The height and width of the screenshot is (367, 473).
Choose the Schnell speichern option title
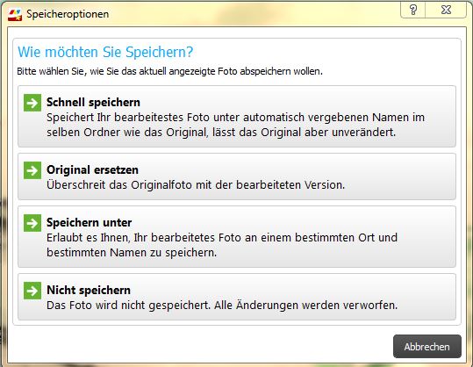pos(93,103)
